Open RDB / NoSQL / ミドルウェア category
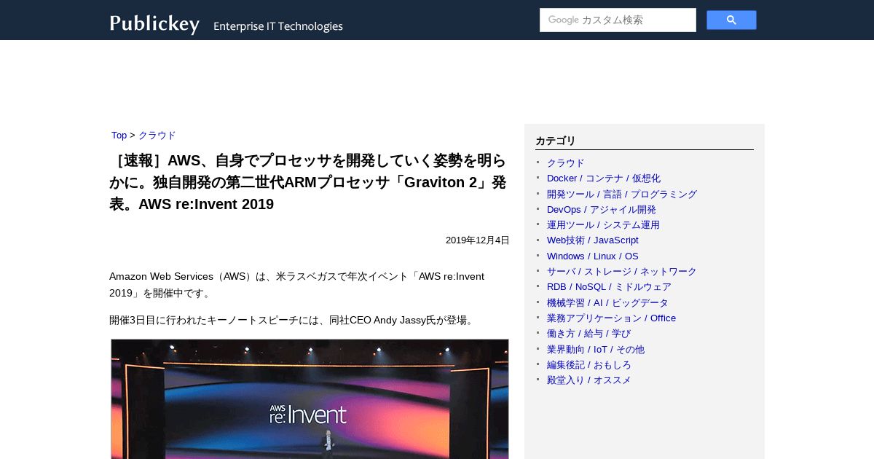Screen dimensions: 874x459 [x=609, y=287]
